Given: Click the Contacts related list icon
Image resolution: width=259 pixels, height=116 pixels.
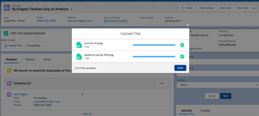Looking at the screenshot, I should [9, 83].
